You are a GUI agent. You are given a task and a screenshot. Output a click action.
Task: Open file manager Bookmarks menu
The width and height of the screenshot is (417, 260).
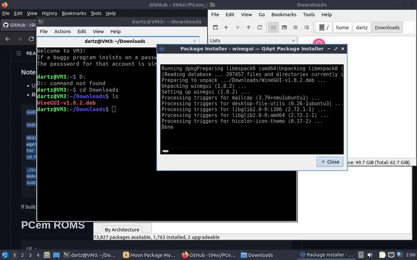click(x=284, y=14)
